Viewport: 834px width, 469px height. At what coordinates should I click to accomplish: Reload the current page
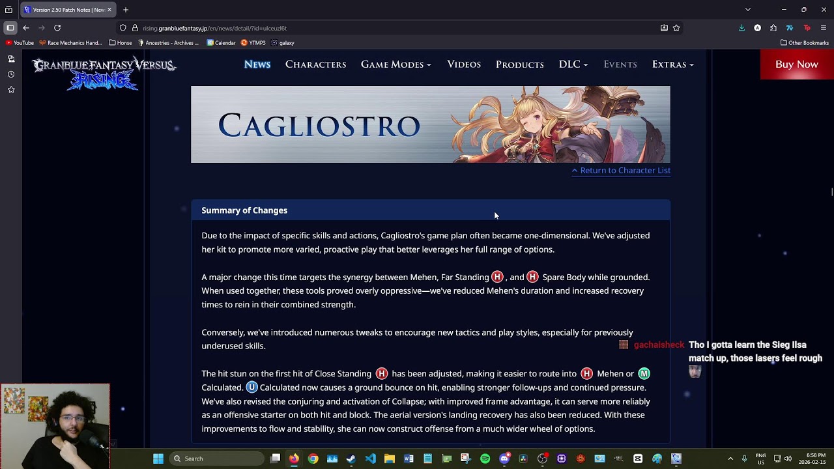57,28
